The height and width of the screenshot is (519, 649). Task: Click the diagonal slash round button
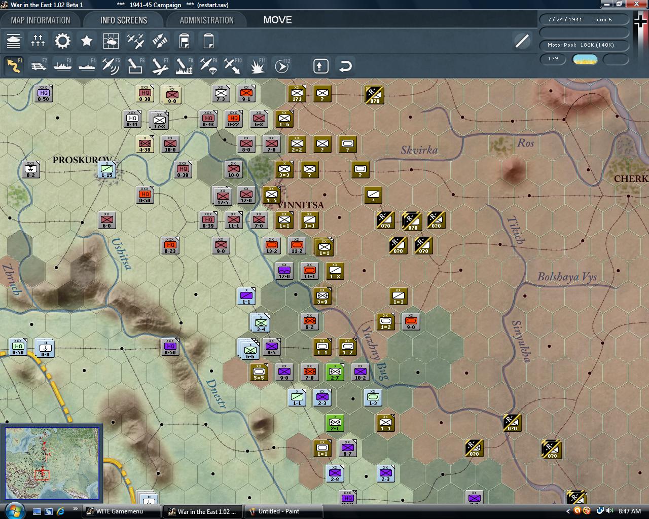click(522, 41)
